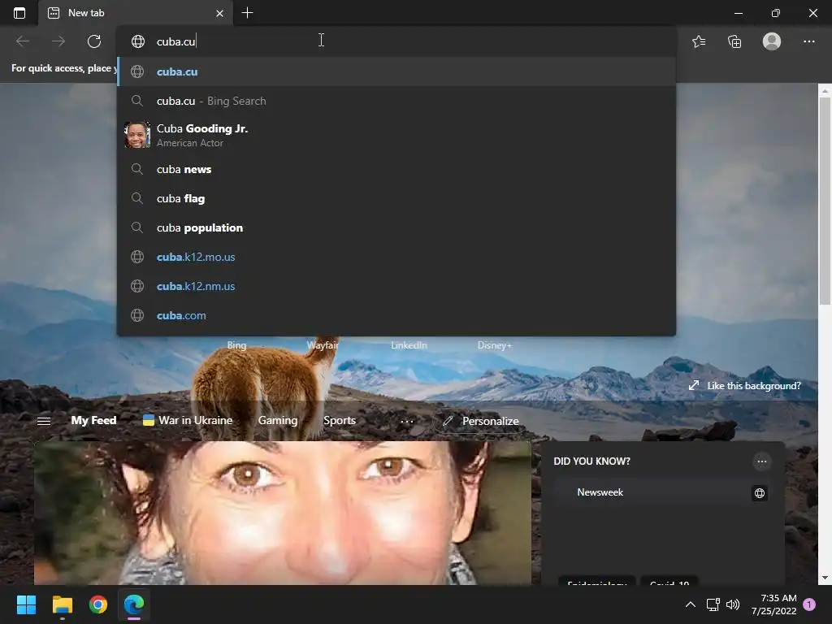Screen dimensions: 832x624
Task: Select the cuba news suggestion
Action: pyautogui.click(x=396, y=169)
